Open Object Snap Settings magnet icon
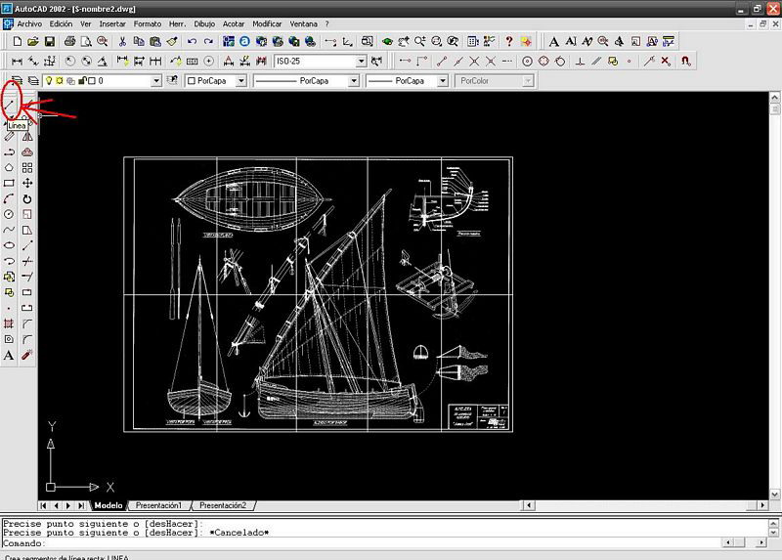782x560 pixels. pyautogui.click(x=686, y=62)
